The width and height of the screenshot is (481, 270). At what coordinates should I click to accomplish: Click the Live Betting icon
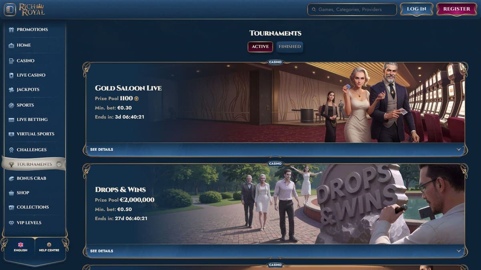tap(11, 120)
